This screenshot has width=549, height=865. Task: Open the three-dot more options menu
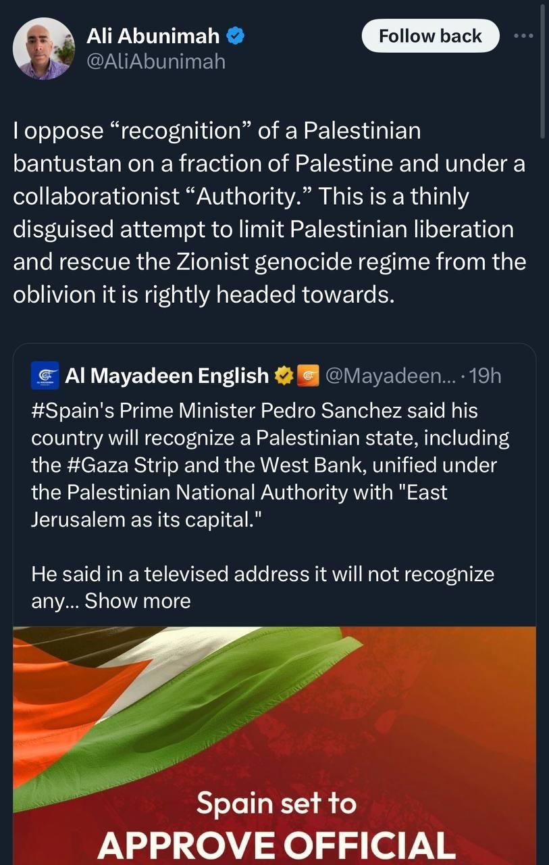(x=523, y=36)
